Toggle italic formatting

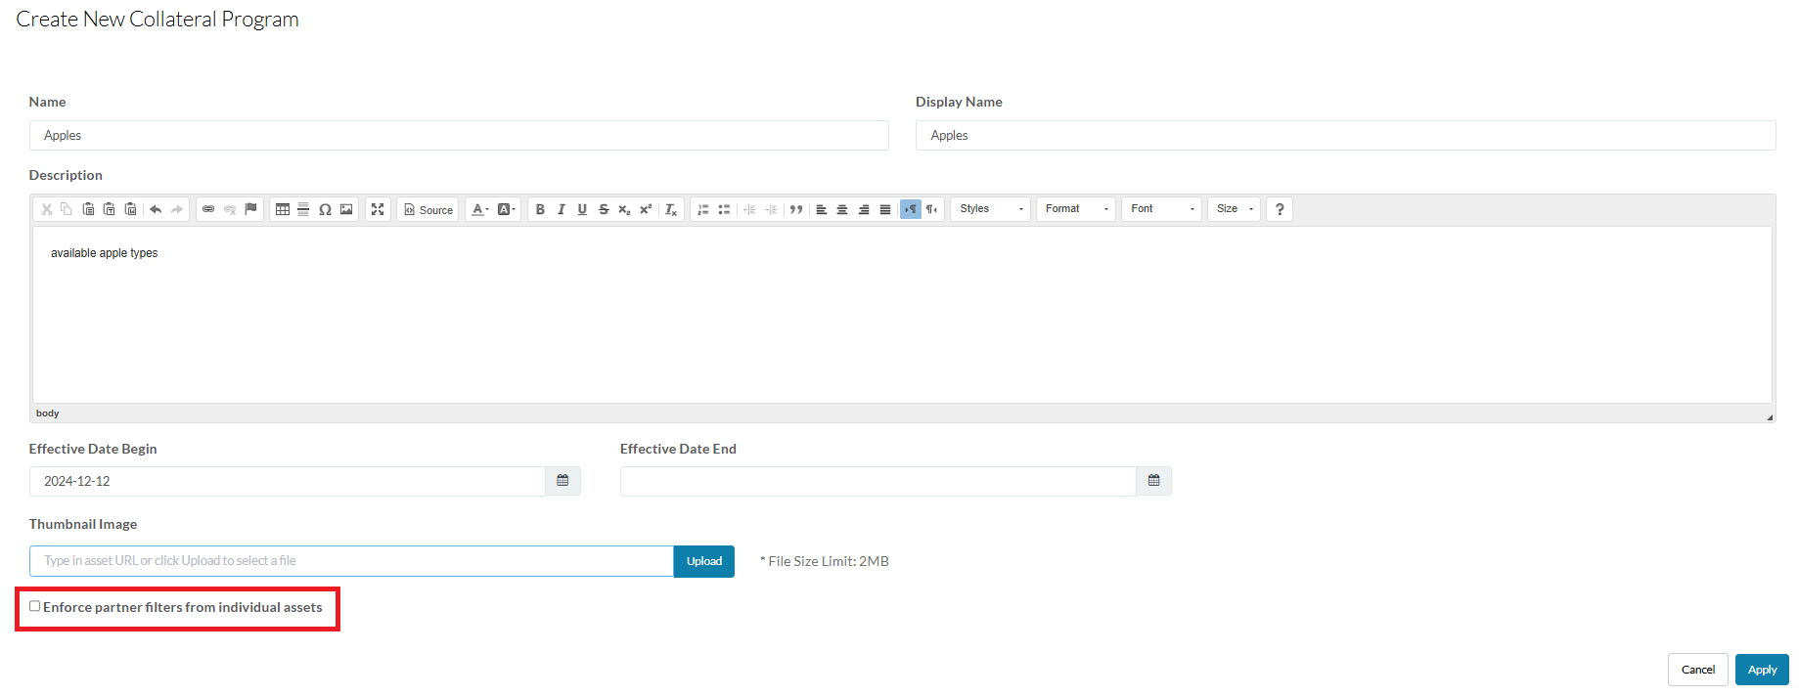pyautogui.click(x=562, y=209)
